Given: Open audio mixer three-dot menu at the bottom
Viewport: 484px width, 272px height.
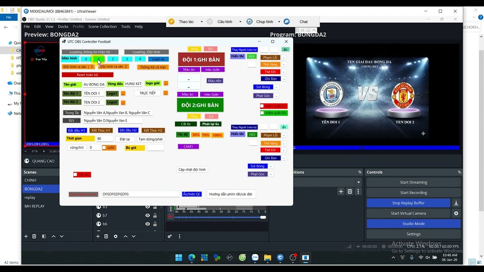Looking at the screenshot, I should pos(180,236).
